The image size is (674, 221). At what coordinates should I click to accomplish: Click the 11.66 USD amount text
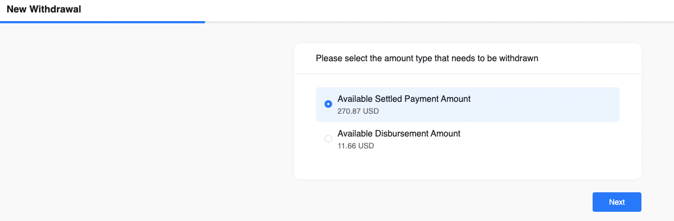click(356, 146)
